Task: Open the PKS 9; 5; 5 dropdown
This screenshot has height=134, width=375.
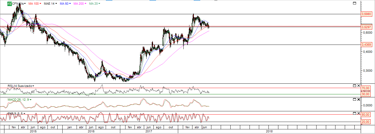Action: tap(24, 113)
